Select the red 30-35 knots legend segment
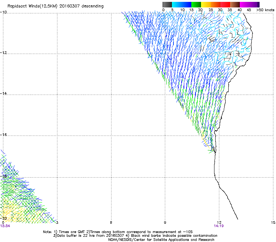 tap(225, 4)
